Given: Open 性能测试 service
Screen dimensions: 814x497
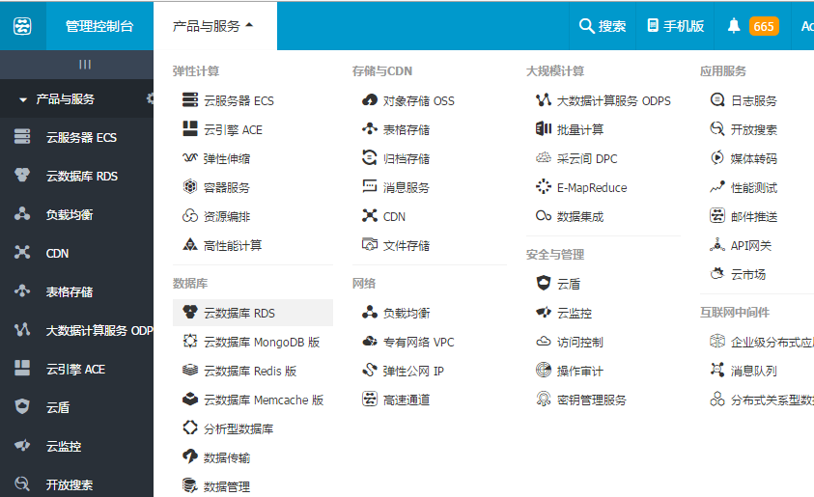Looking at the screenshot, I should click(754, 188).
